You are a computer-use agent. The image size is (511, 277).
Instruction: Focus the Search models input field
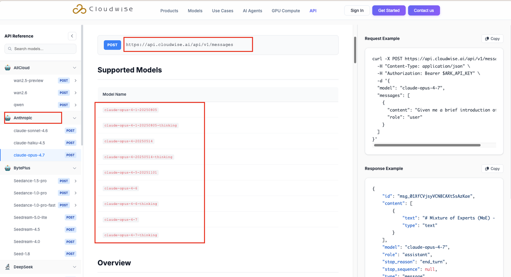click(x=40, y=49)
